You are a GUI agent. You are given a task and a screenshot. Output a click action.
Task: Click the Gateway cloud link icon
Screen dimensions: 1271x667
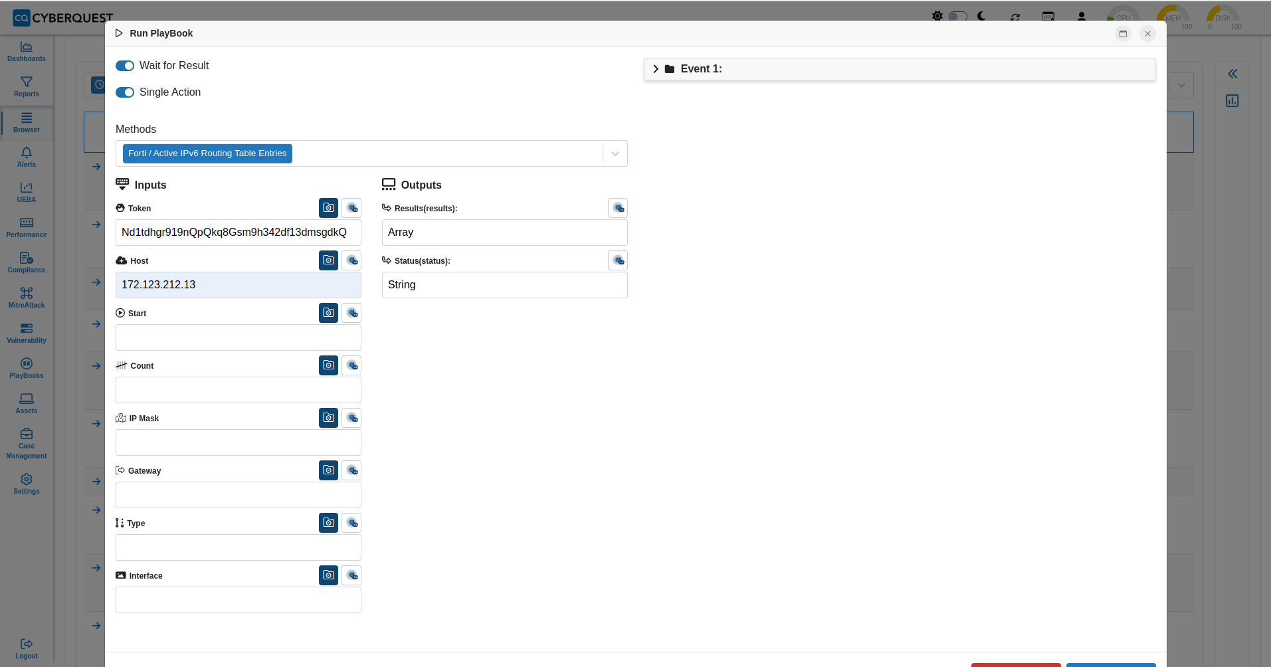point(352,470)
